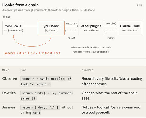Select the Observe row label
Viewport: 146px width, 118px height.
tap(9, 79)
